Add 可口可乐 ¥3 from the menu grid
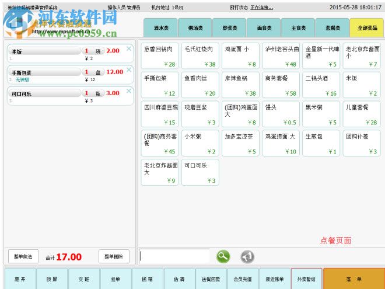The width and height of the screenshot is (385, 289). click(x=200, y=172)
